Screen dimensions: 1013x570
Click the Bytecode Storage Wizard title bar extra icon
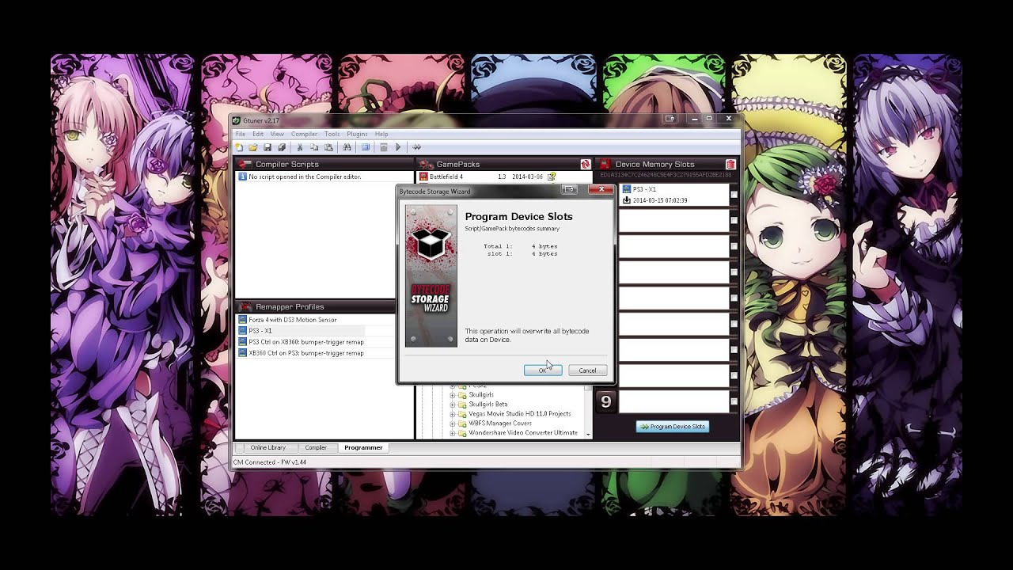(569, 190)
